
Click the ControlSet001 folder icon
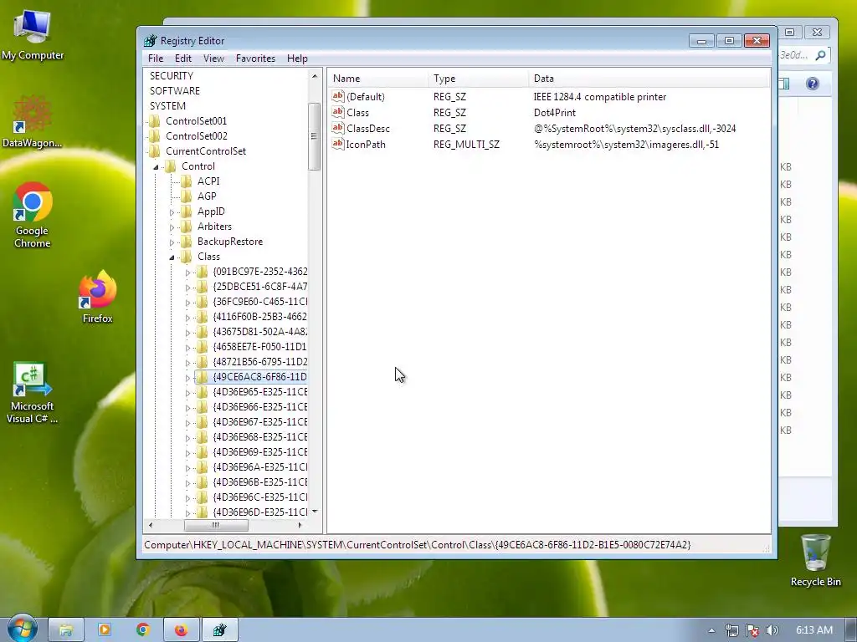tap(155, 120)
